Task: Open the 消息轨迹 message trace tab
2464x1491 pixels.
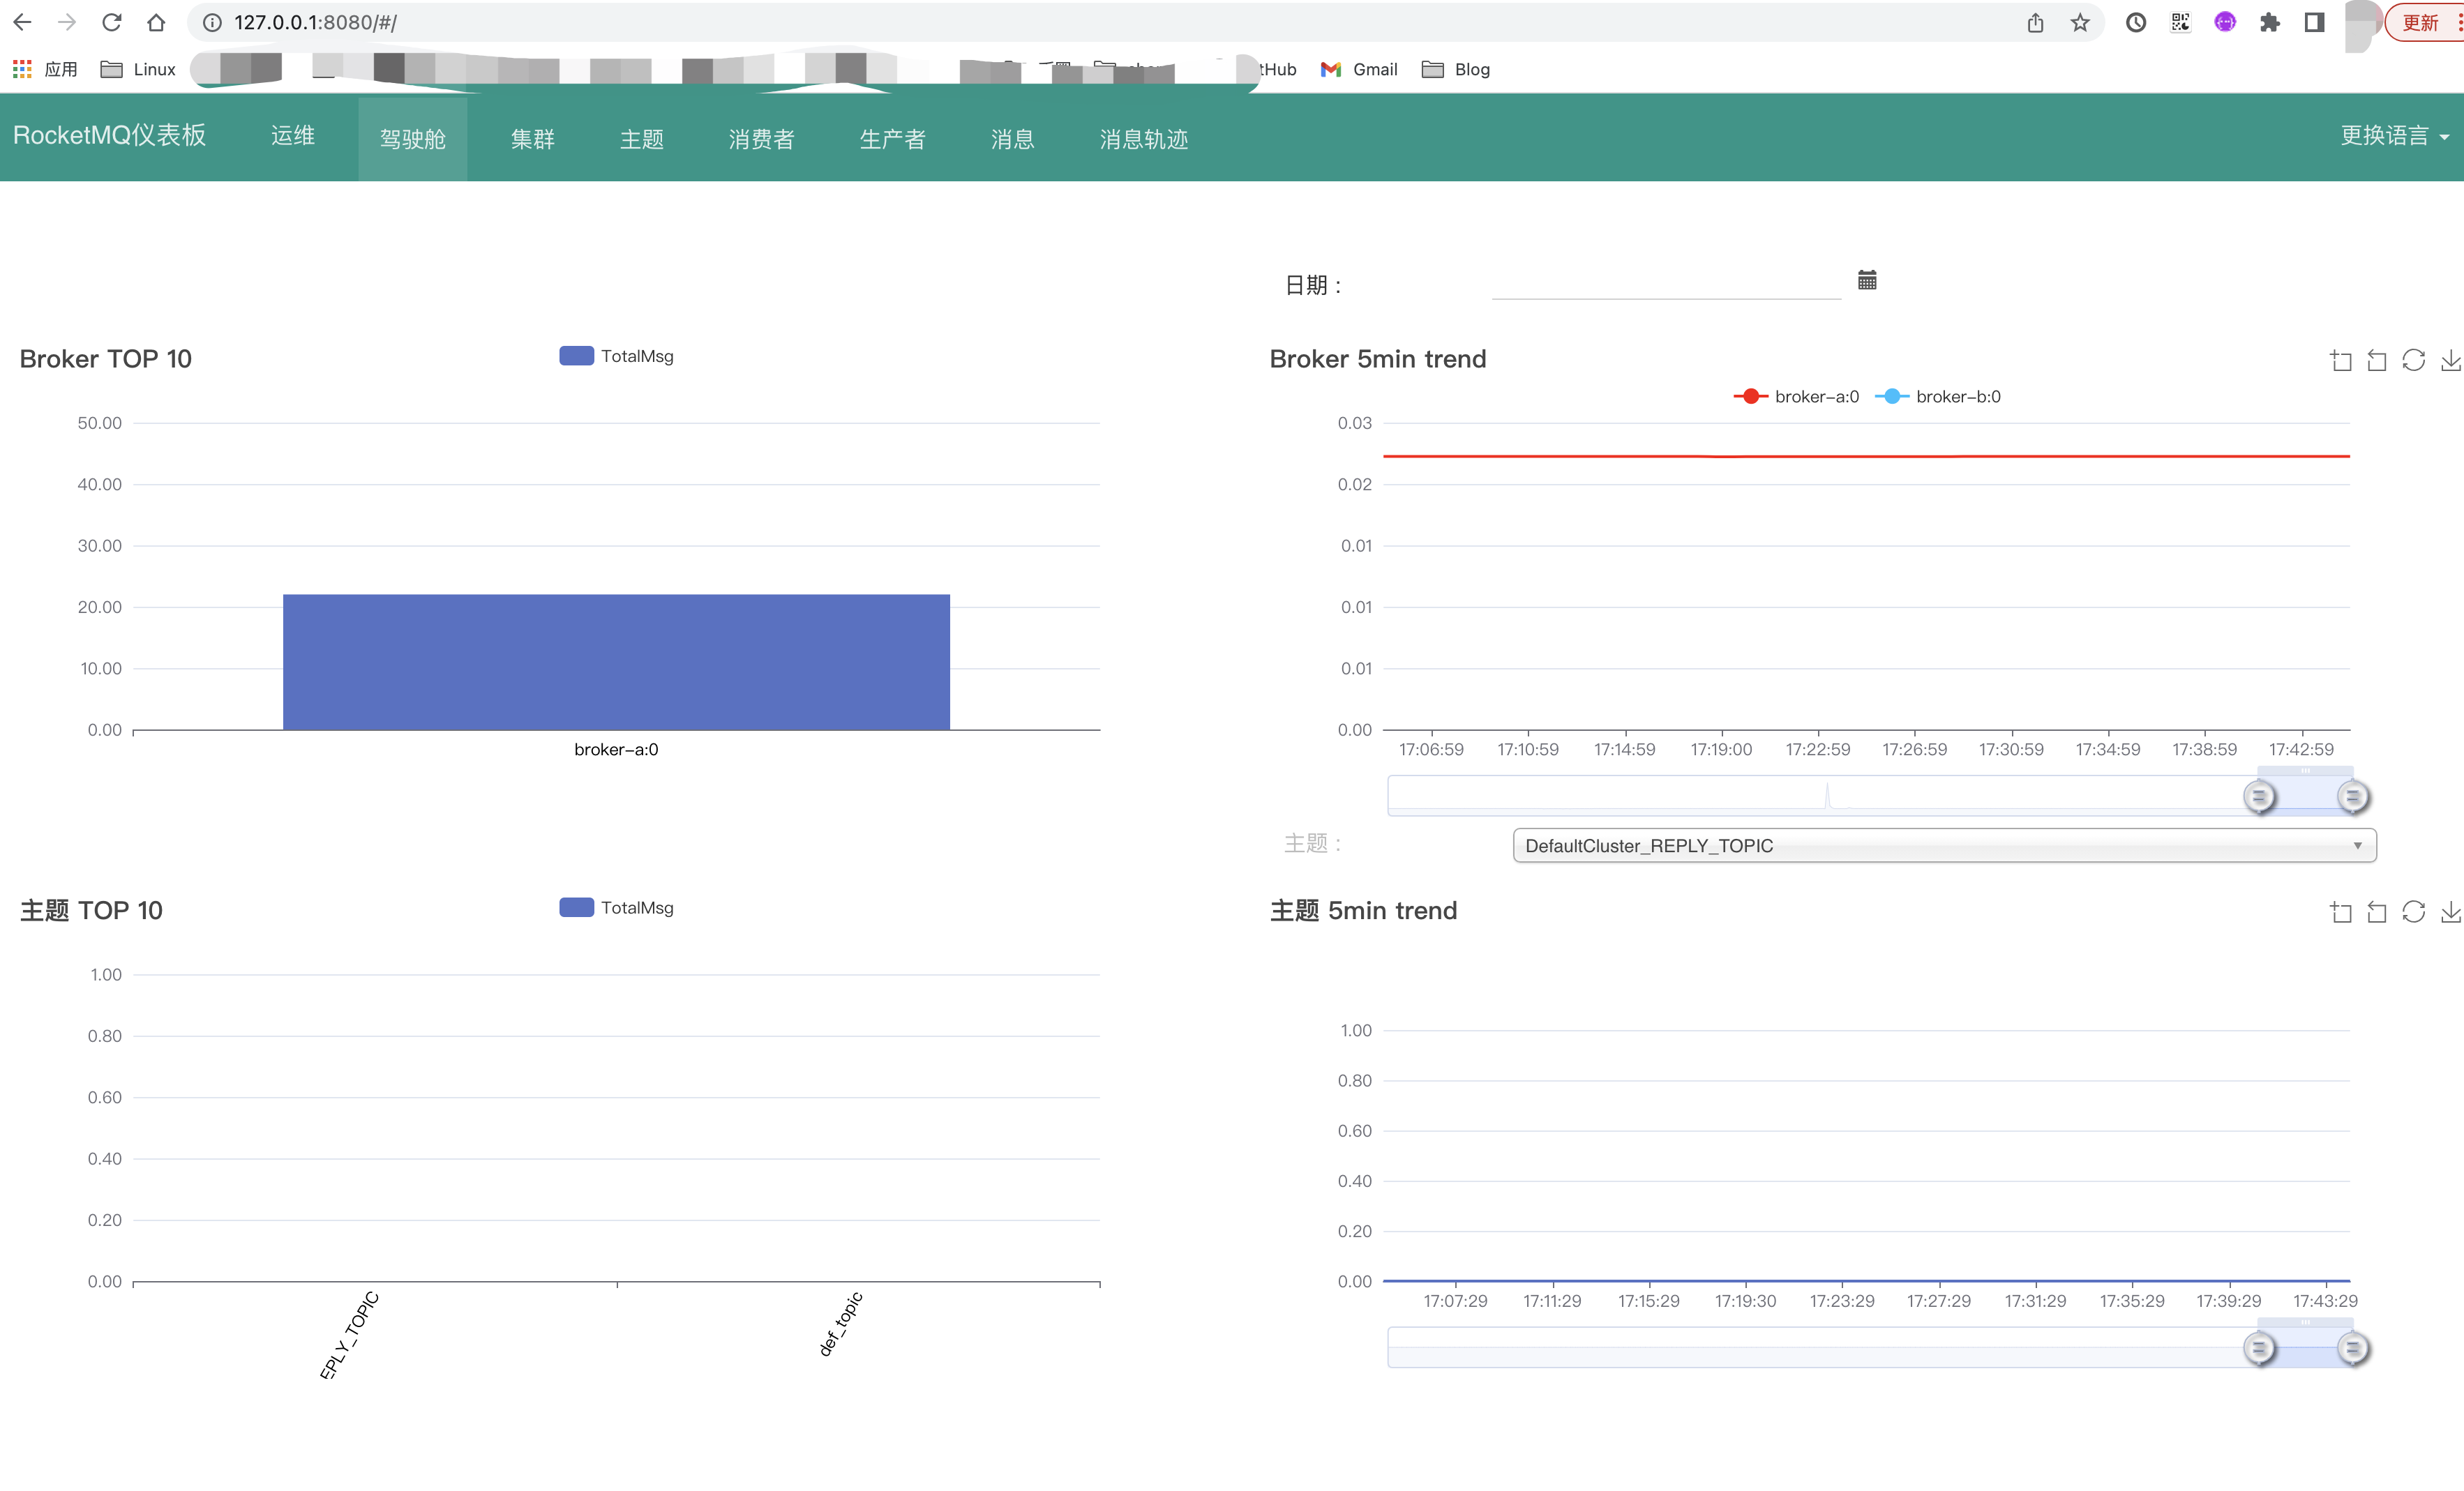Action: point(1144,139)
